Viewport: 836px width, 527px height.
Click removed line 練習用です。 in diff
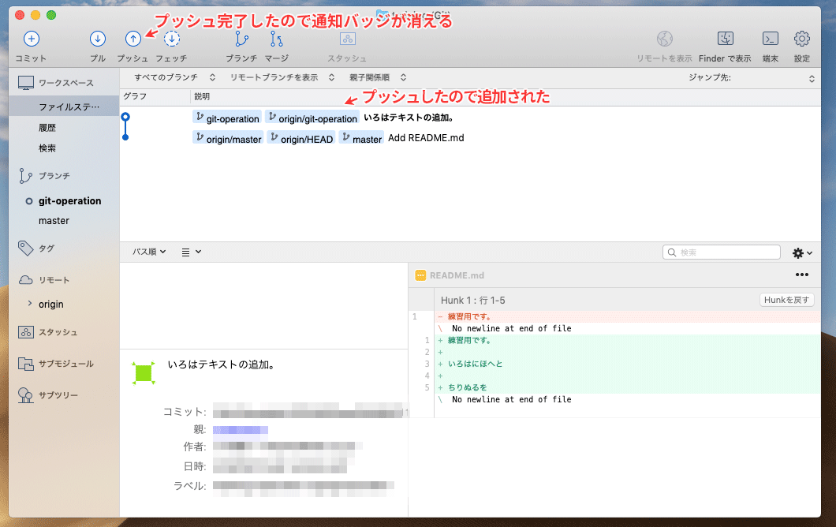coord(469,317)
